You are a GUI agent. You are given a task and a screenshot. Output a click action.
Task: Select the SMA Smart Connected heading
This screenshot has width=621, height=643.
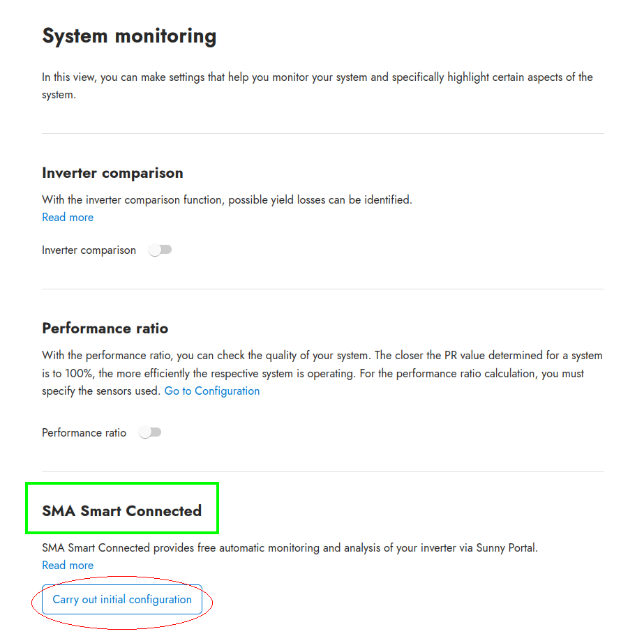tap(121, 510)
